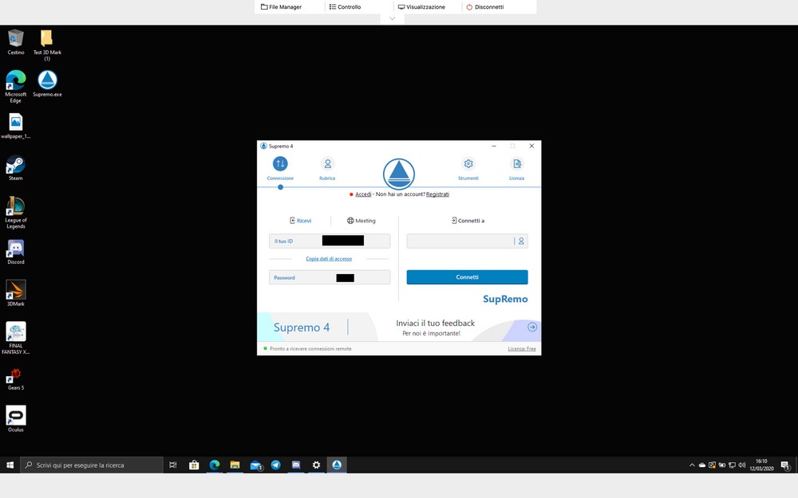The height and width of the screenshot is (498, 798).
Task: Switch to the Ricevi tab
Action: click(x=300, y=221)
